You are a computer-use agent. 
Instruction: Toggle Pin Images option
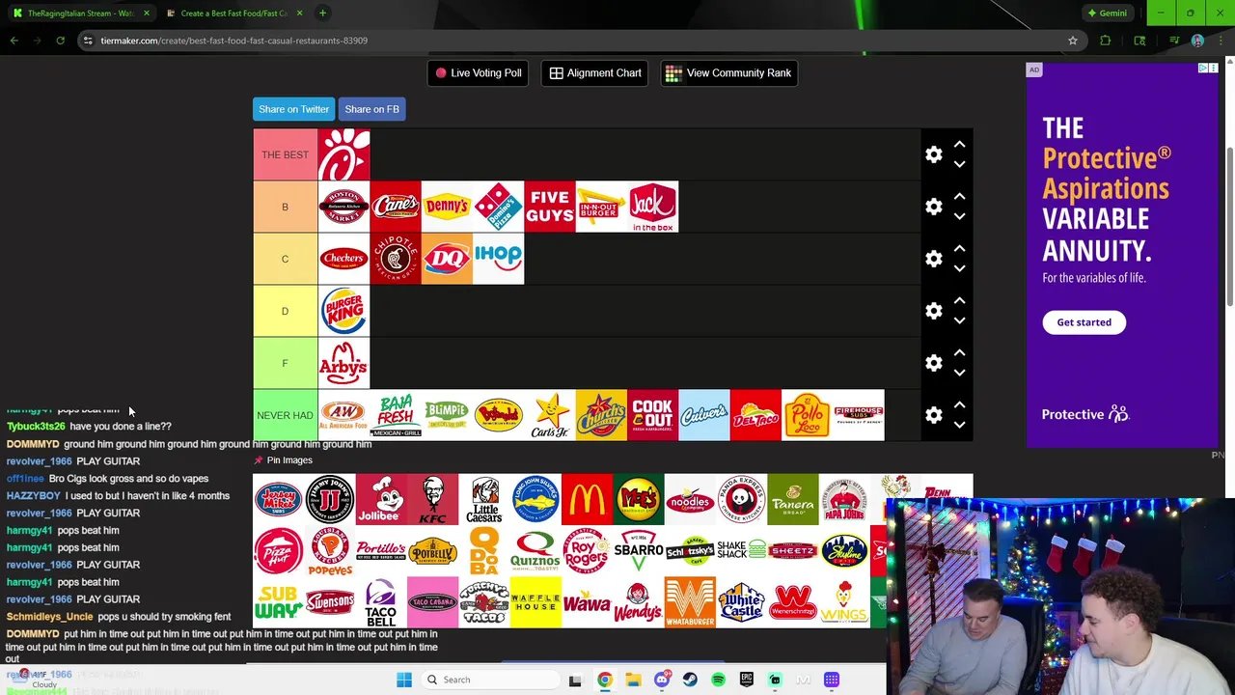coord(283,460)
